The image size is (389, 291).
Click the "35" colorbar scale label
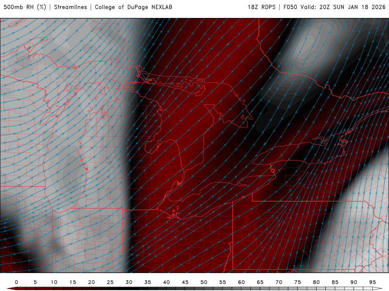pyautogui.click(x=148, y=282)
